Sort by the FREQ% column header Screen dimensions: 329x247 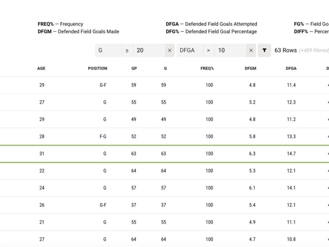207,68
